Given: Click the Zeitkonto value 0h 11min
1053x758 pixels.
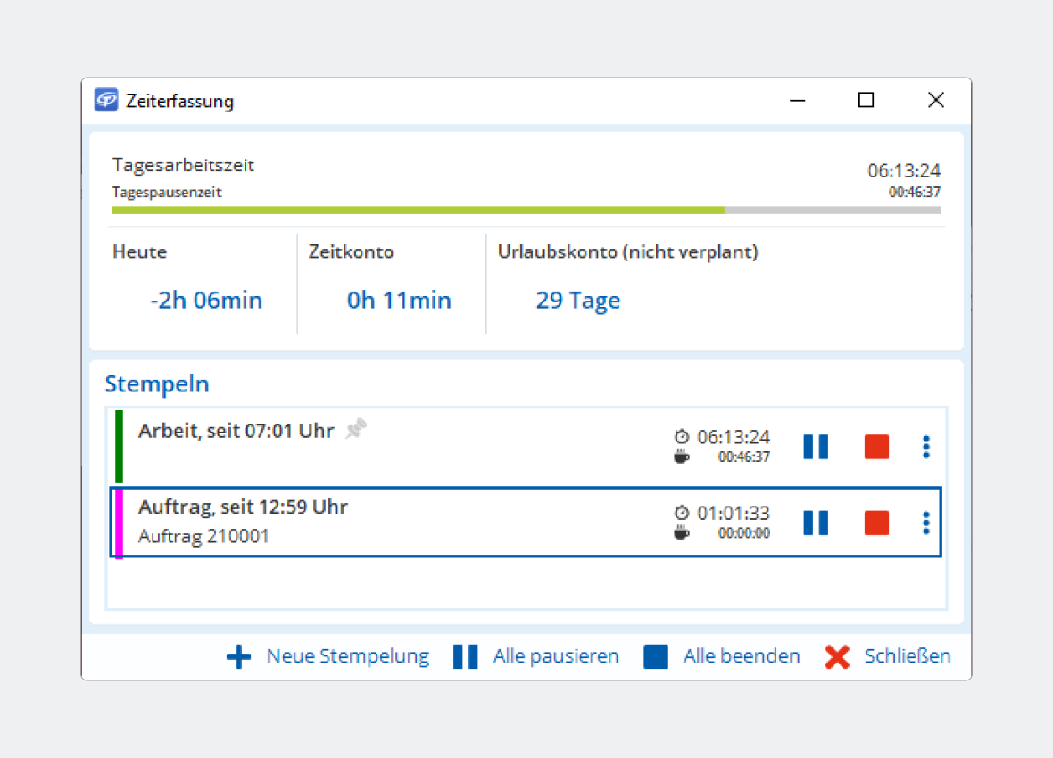Looking at the screenshot, I should [399, 301].
